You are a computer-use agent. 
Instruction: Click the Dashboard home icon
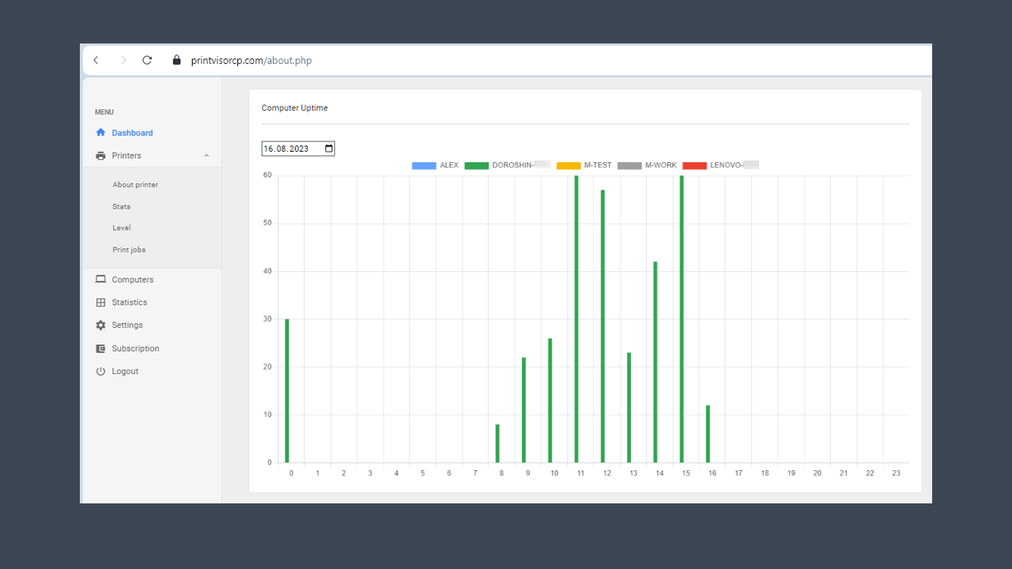click(100, 133)
